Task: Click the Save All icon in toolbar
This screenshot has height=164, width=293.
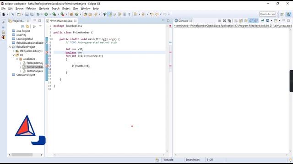Action: (x=32, y=14)
